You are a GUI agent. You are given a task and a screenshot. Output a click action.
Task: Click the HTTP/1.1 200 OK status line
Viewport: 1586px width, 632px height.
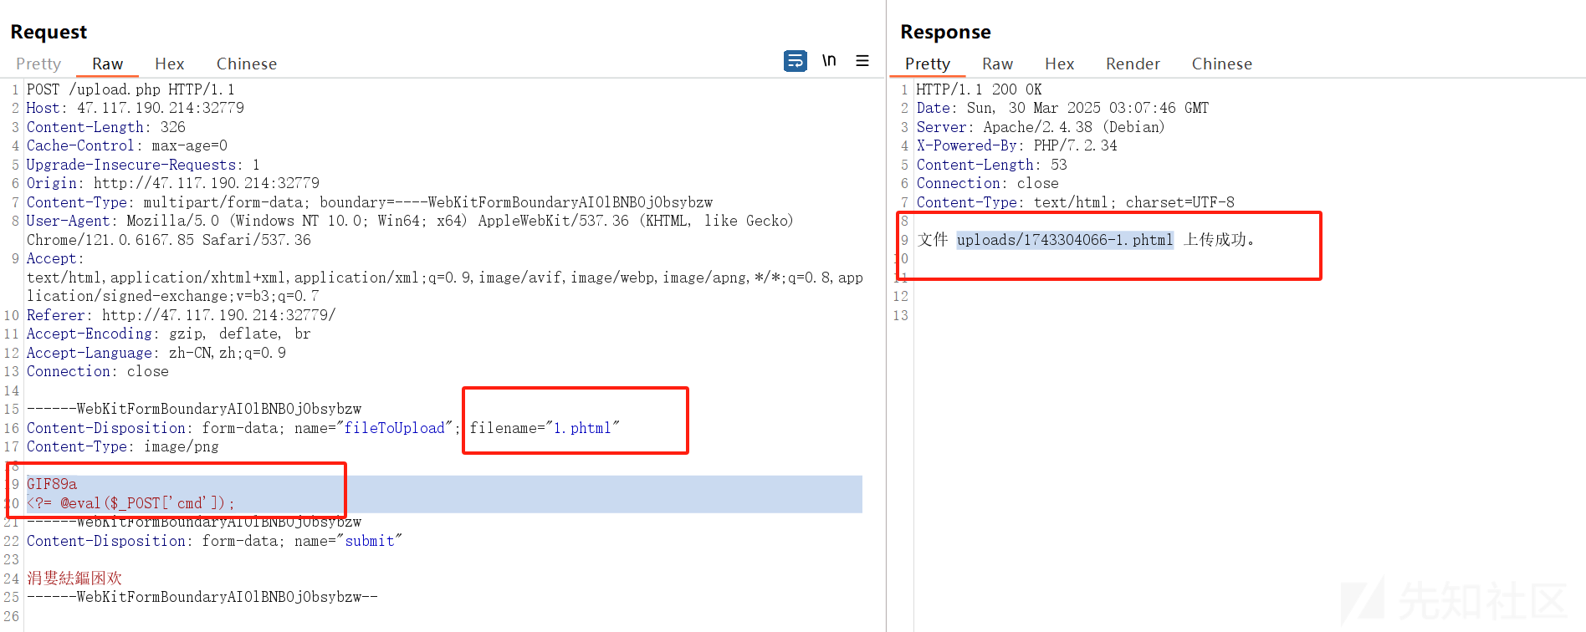click(x=979, y=89)
